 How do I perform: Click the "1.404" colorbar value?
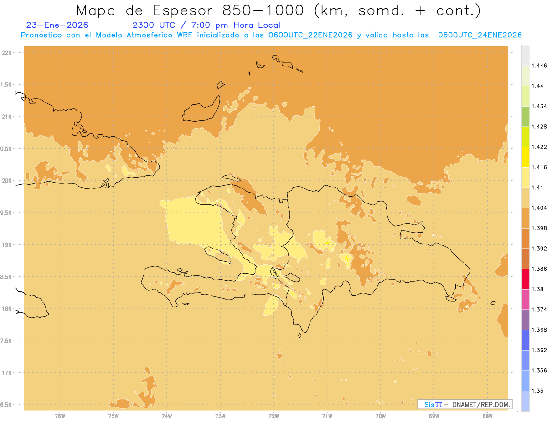tap(539, 208)
